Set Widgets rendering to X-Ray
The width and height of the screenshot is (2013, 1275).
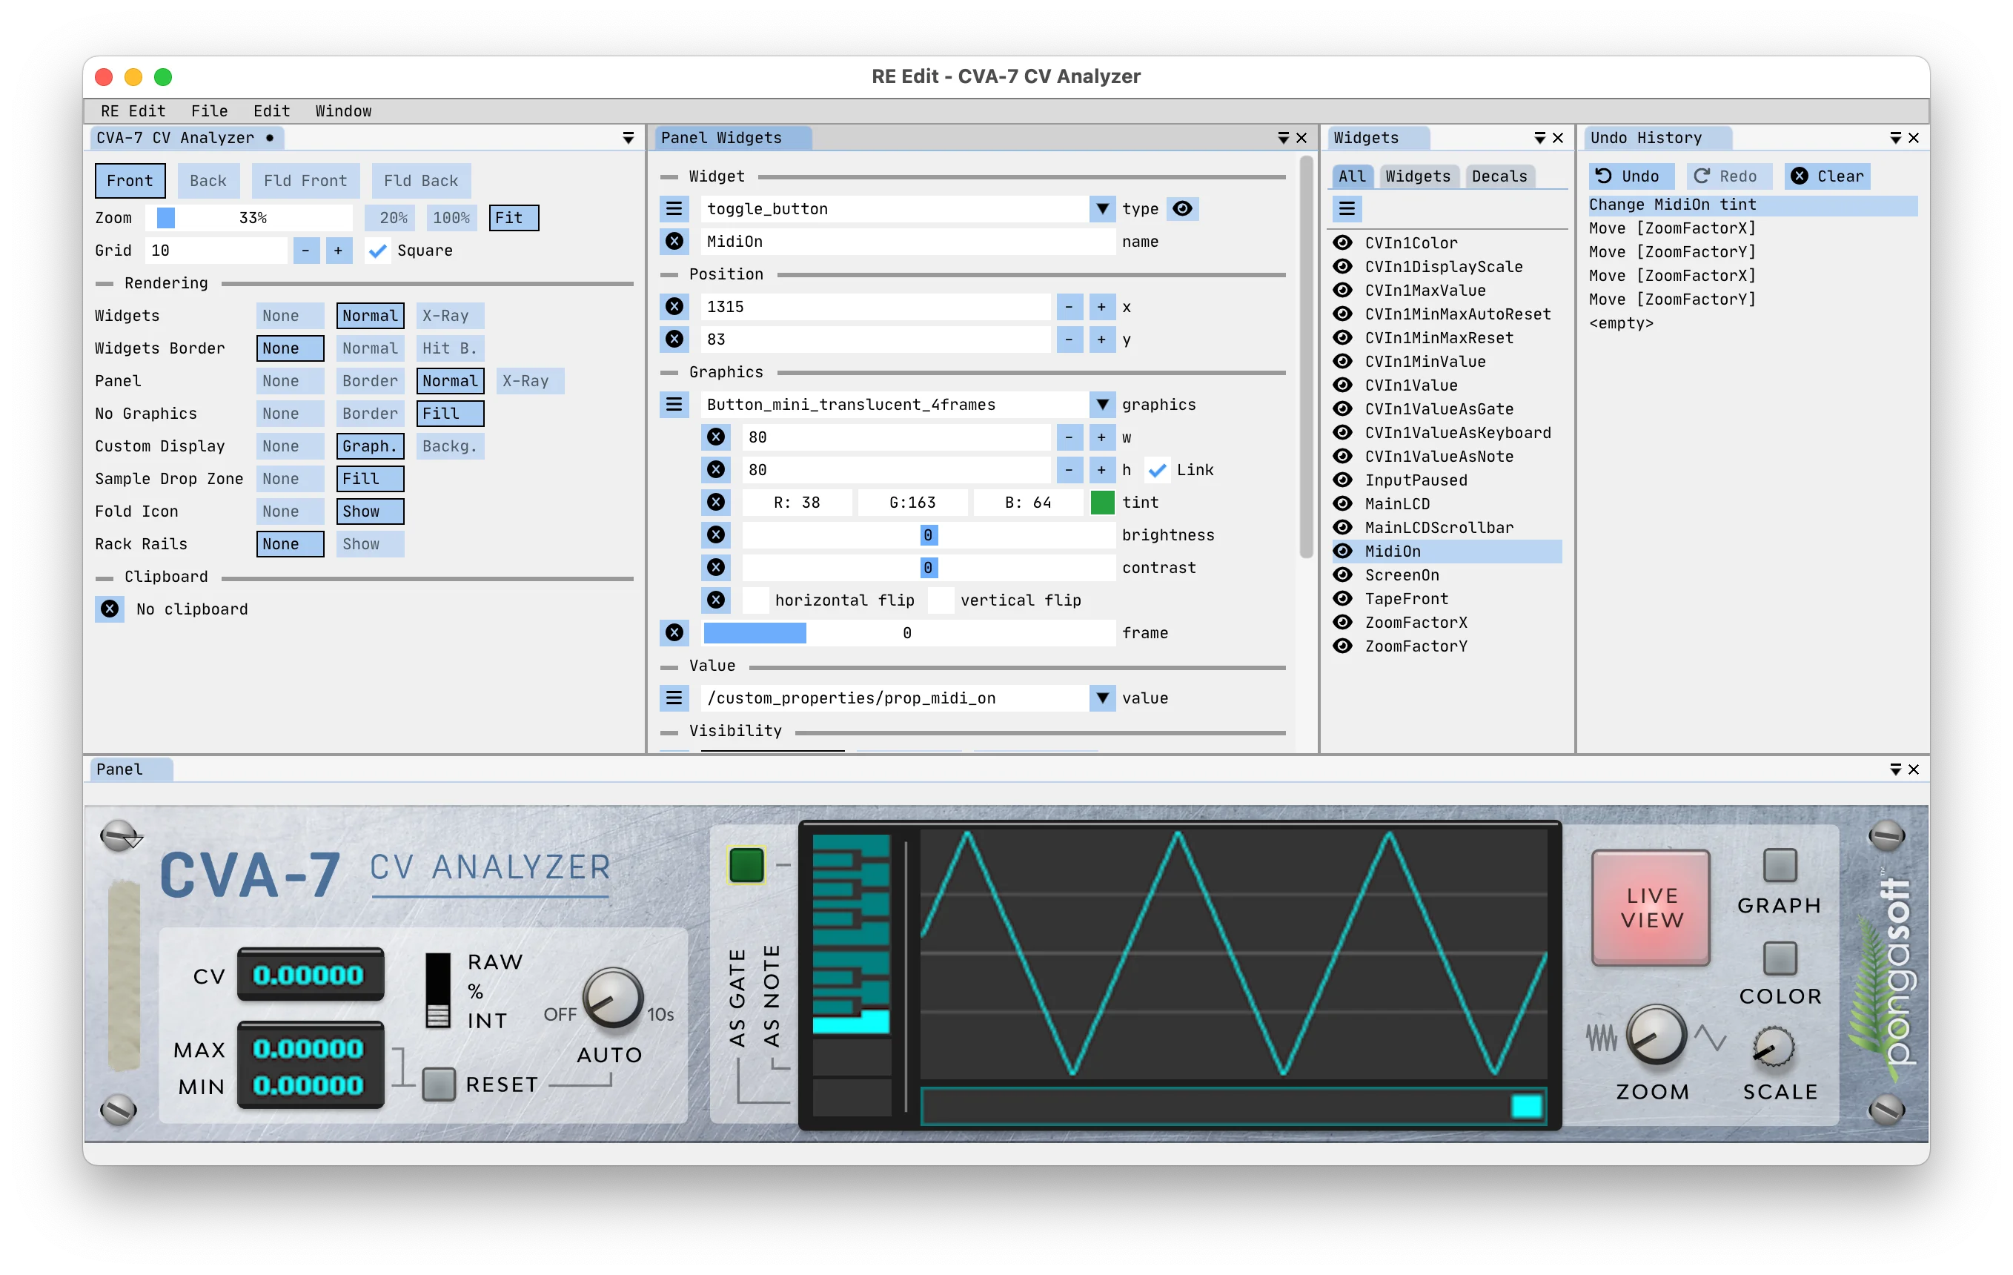tap(450, 316)
